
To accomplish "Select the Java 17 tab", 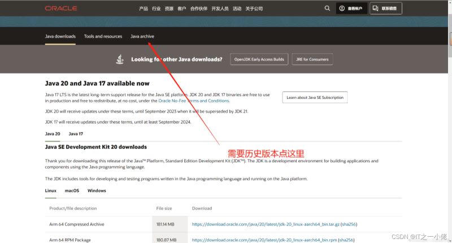I will 76,134.
